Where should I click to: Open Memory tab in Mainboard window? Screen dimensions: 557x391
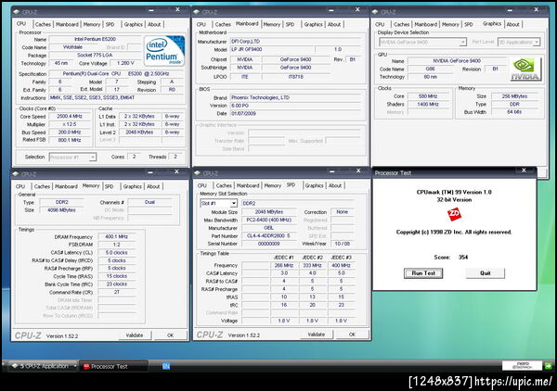coord(272,24)
